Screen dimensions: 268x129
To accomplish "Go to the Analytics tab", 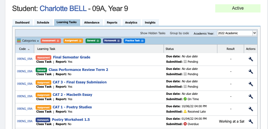I will coord(131,22).
